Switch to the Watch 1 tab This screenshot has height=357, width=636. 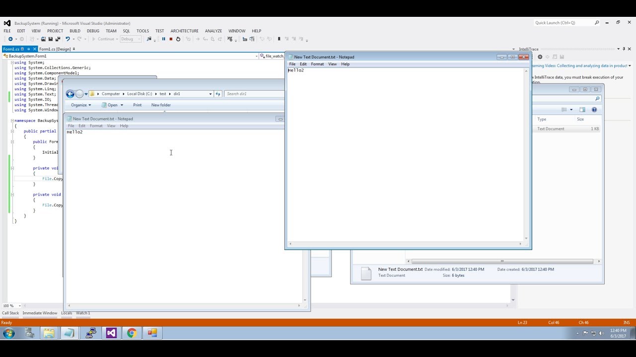[x=83, y=313]
